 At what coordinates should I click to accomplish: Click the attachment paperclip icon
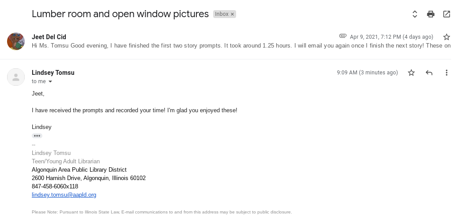click(342, 36)
